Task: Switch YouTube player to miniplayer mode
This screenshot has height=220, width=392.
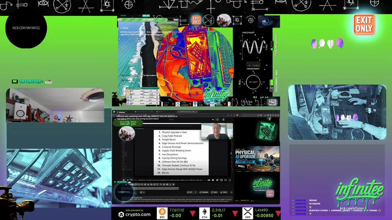Action: (221, 180)
